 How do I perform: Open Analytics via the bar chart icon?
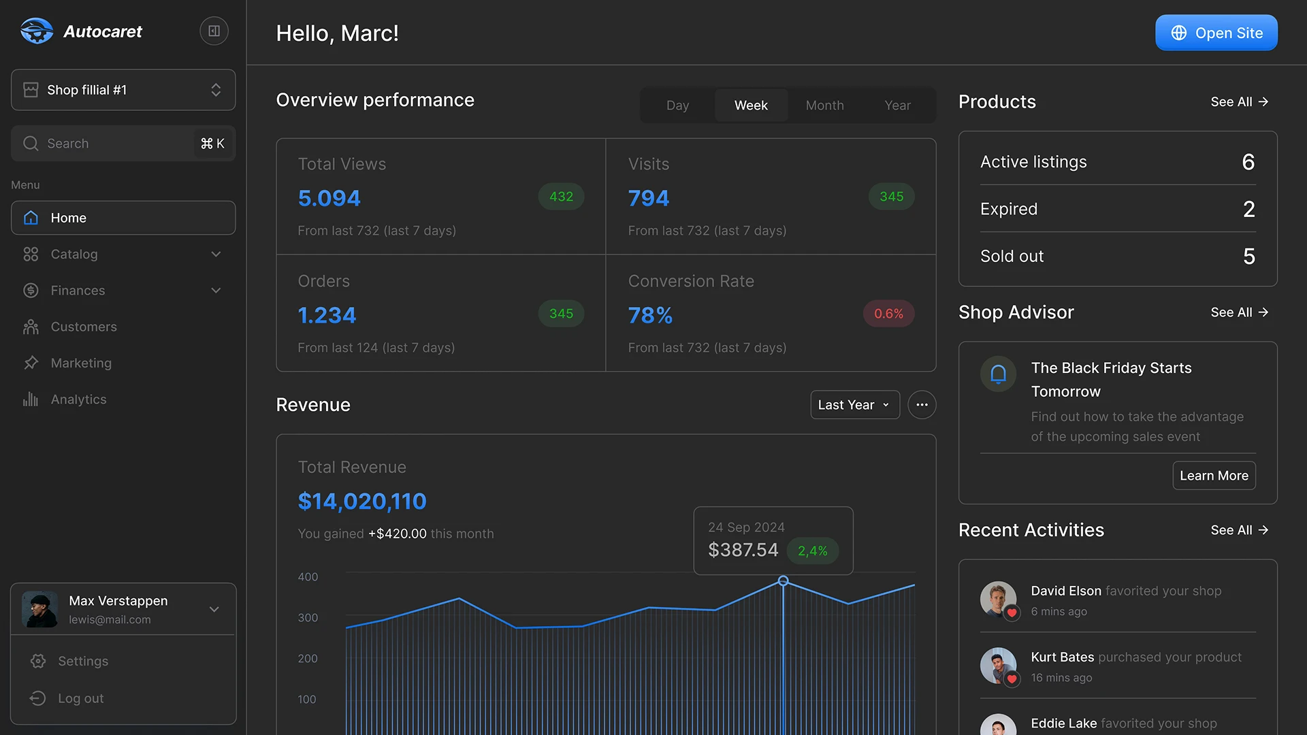click(31, 399)
